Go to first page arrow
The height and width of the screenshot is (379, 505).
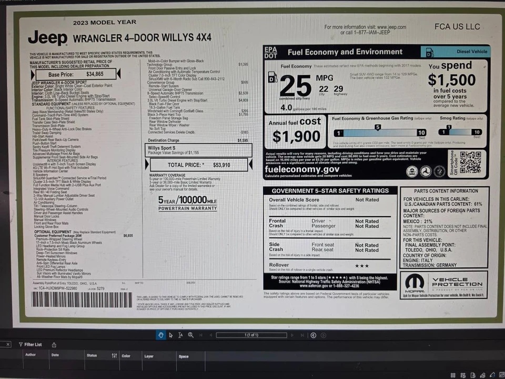(200, 335)
